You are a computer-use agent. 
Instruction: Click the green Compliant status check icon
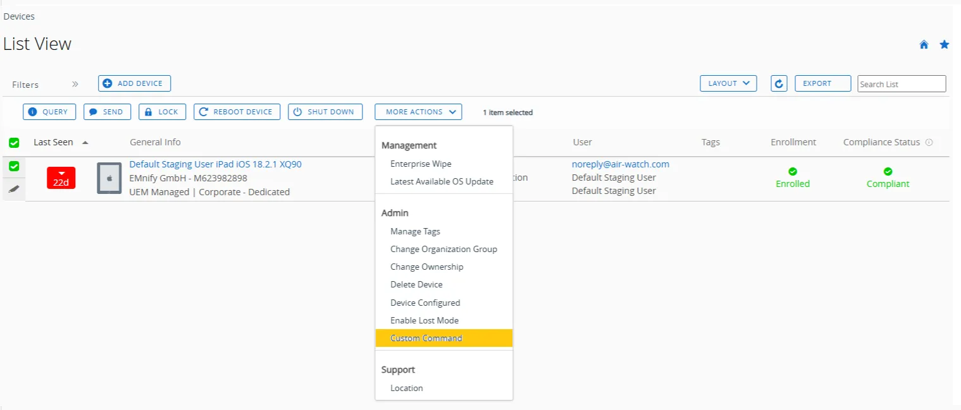888,171
